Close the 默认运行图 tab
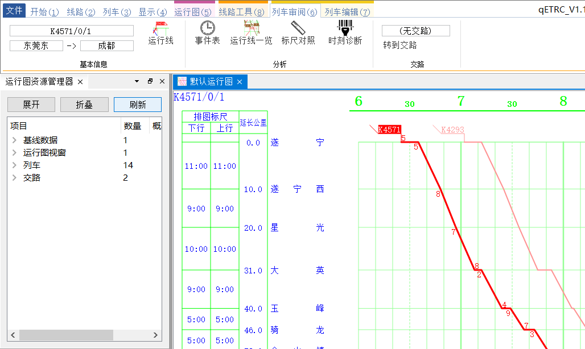Image resolution: width=585 pixels, height=349 pixels. click(x=240, y=82)
